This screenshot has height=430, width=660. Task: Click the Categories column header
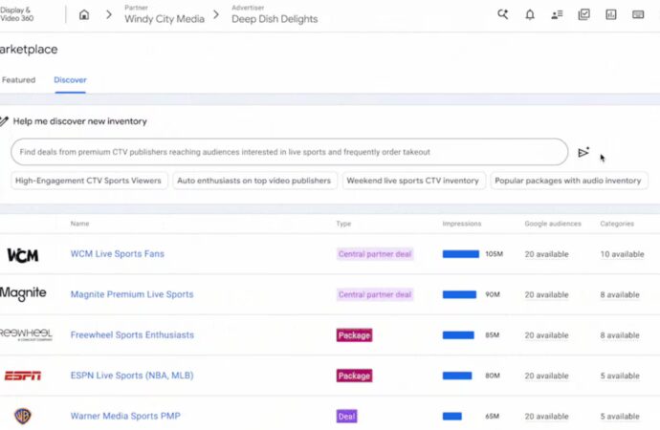617,224
